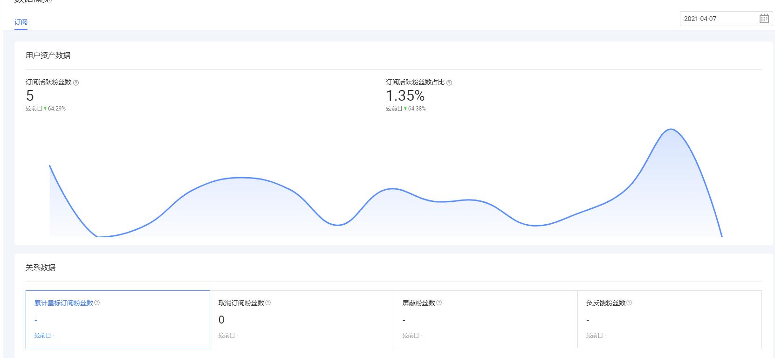
Task: Click the 用户资产数据 section heading
Action: point(48,55)
